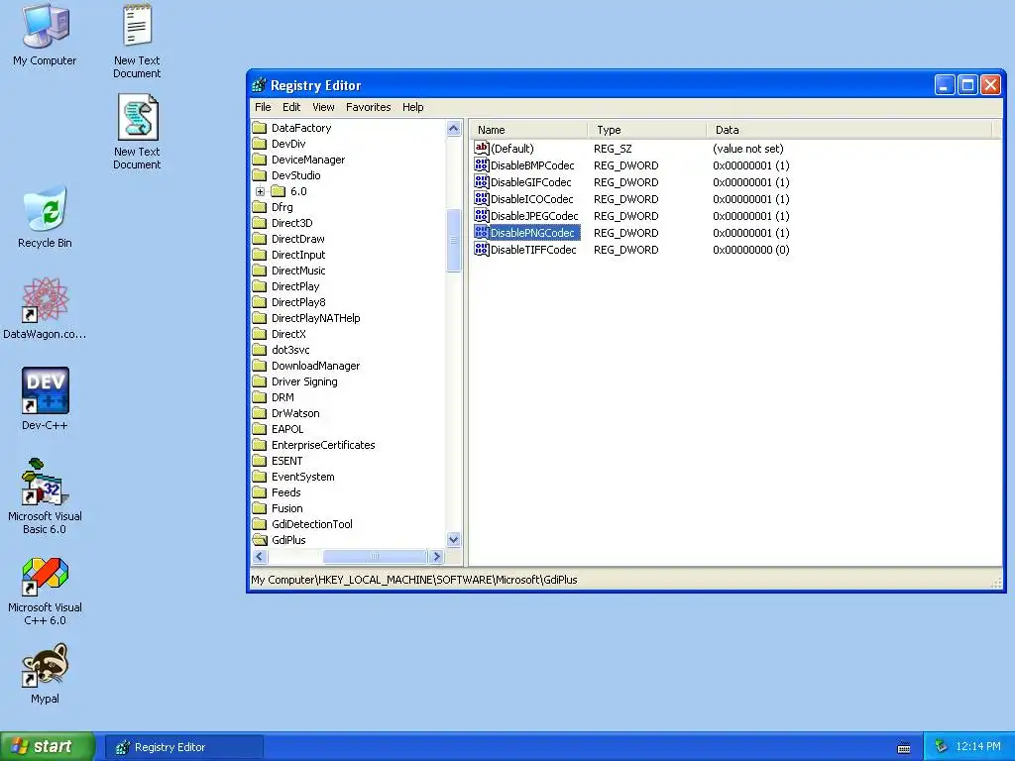1015x761 pixels.
Task: Click the tree scroll down arrow
Action: pyautogui.click(x=454, y=540)
